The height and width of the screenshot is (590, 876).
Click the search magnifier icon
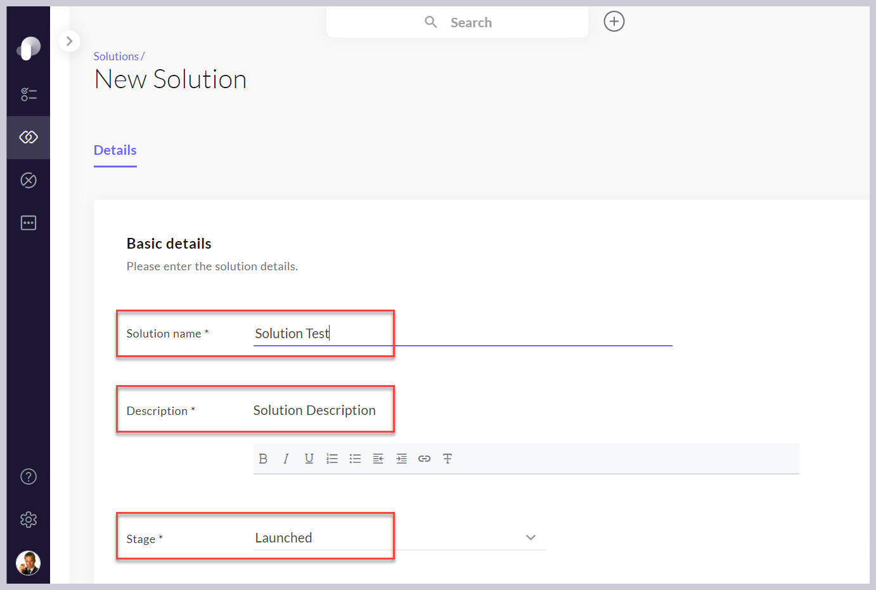click(x=431, y=22)
